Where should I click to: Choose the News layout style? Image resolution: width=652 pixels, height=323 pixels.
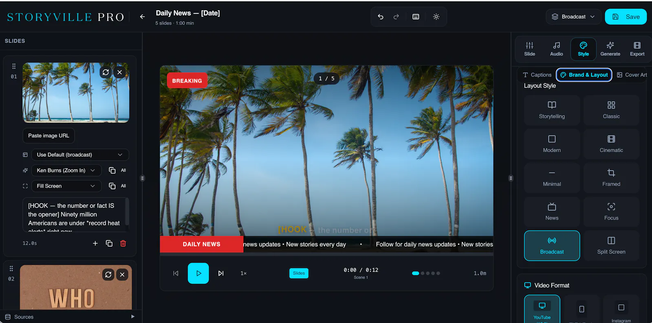click(552, 212)
